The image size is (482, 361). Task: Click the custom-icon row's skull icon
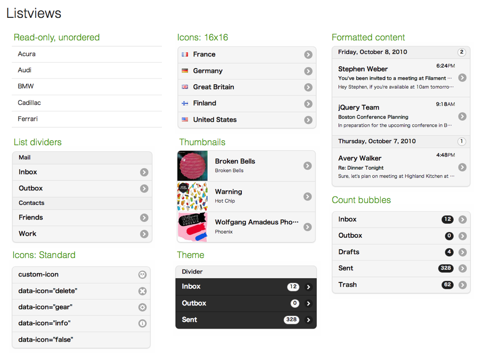click(x=142, y=275)
